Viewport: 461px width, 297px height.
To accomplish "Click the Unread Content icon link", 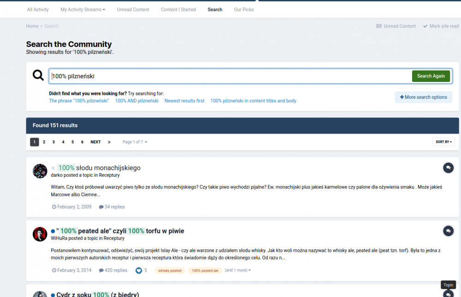I will click(x=396, y=26).
